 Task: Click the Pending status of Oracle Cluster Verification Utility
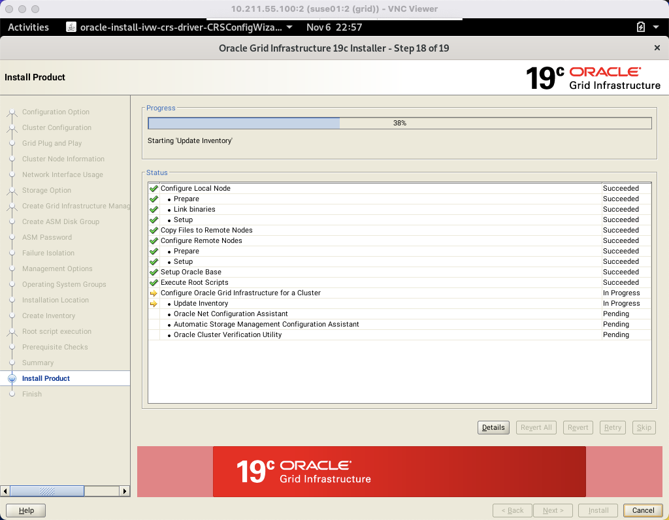[x=615, y=335]
